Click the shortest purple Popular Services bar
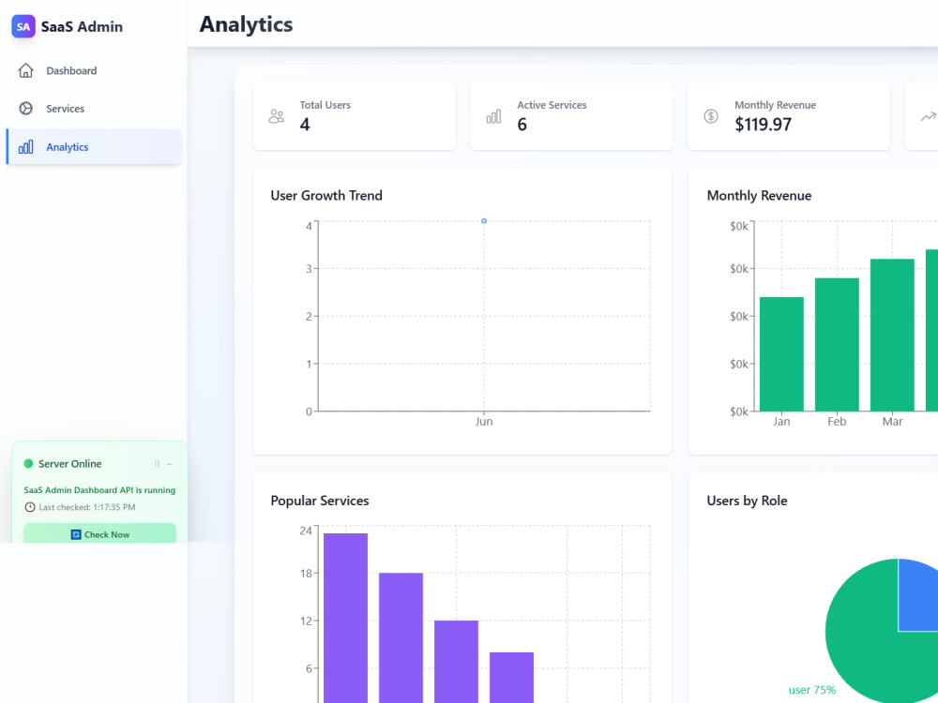Image resolution: width=938 pixels, height=703 pixels. pos(511,678)
